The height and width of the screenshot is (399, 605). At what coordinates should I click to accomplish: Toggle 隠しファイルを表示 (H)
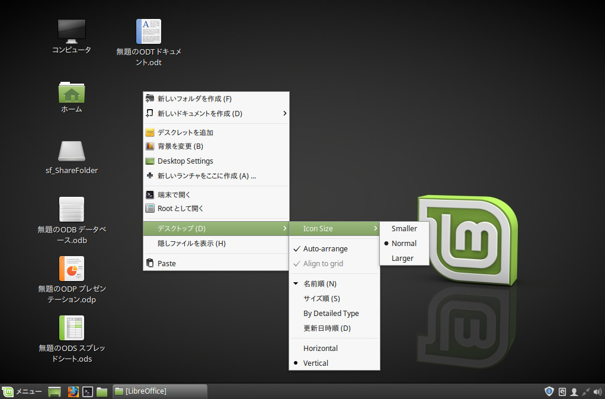[x=216, y=244]
